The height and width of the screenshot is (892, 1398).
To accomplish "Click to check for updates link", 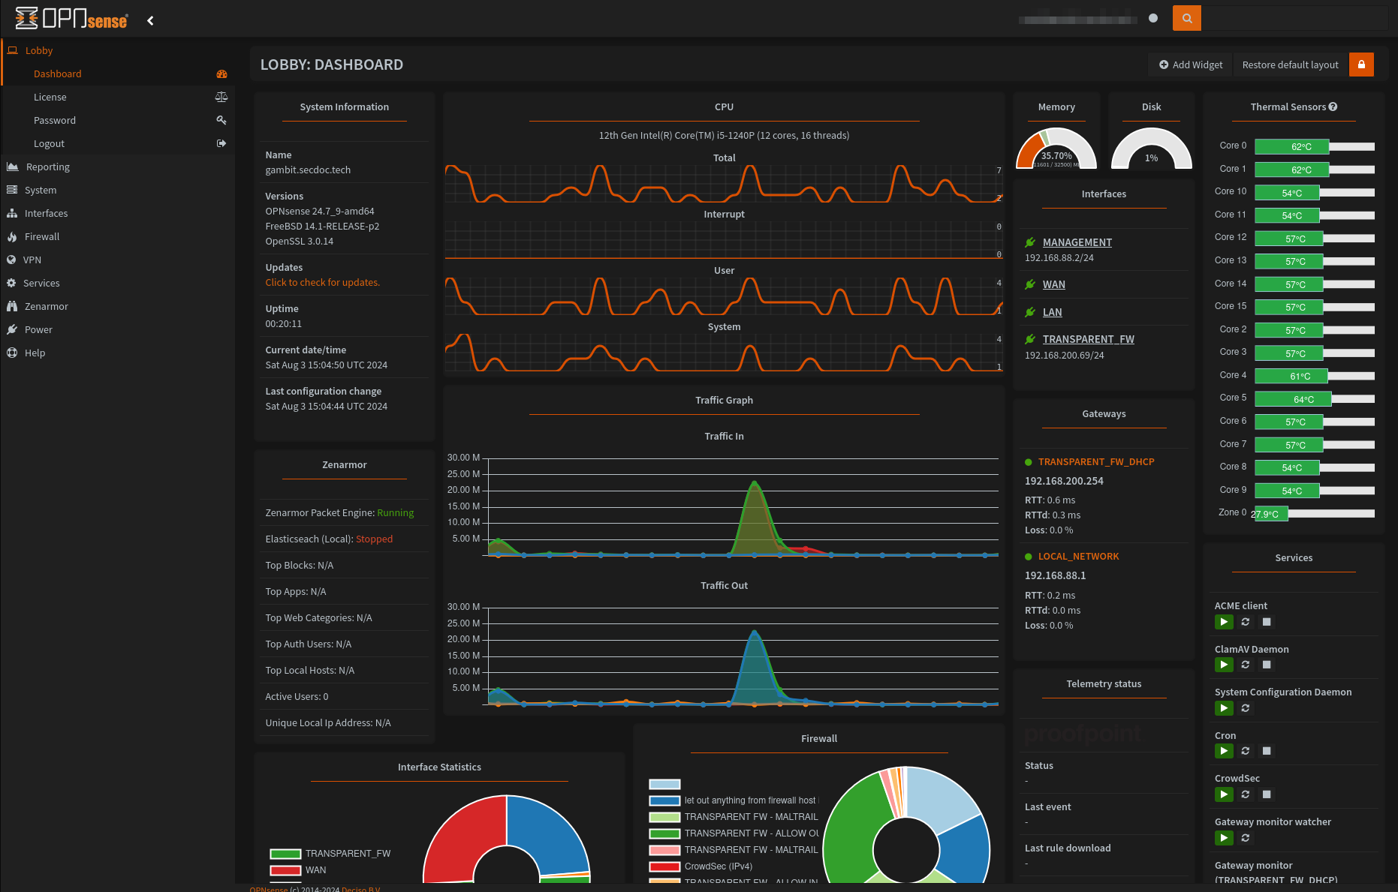I will pyautogui.click(x=322, y=282).
